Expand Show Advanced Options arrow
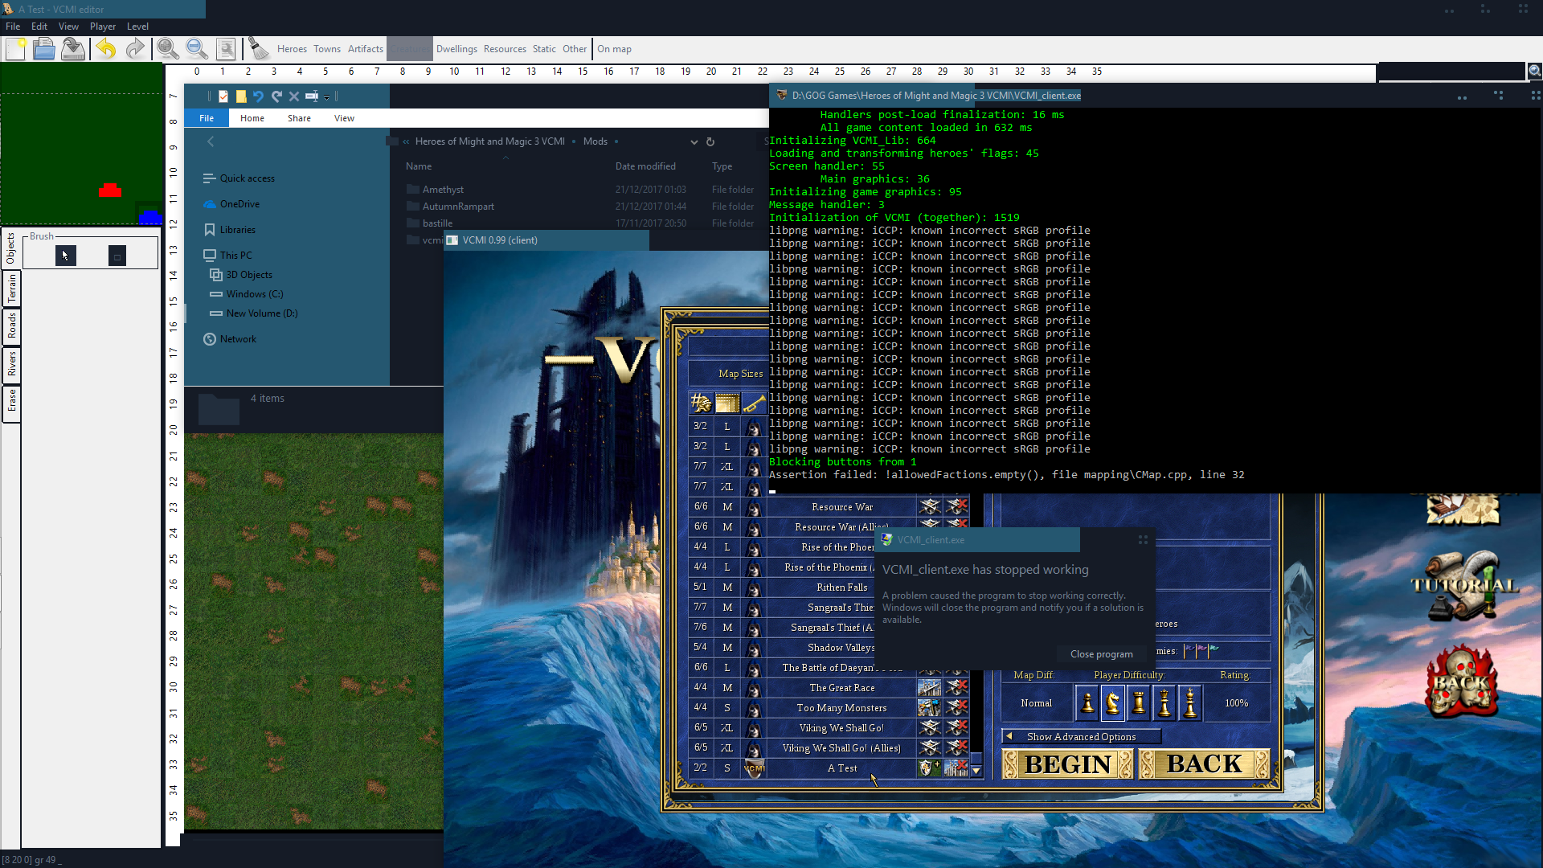Screen dimensions: 1543x868 pos(1009,736)
